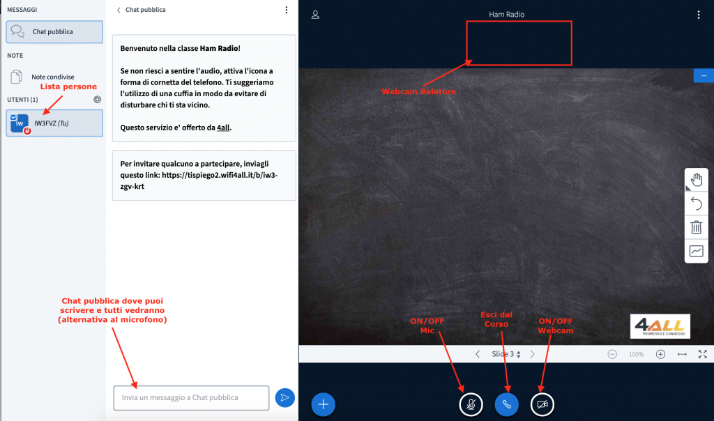Go to the previous slide
Screen dimensions: 714x421
(x=478, y=354)
